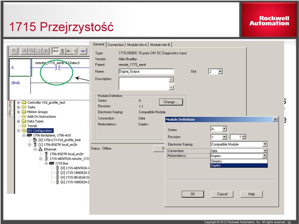
Task: Close the Module Definition dialog
Action: click(x=275, y=119)
